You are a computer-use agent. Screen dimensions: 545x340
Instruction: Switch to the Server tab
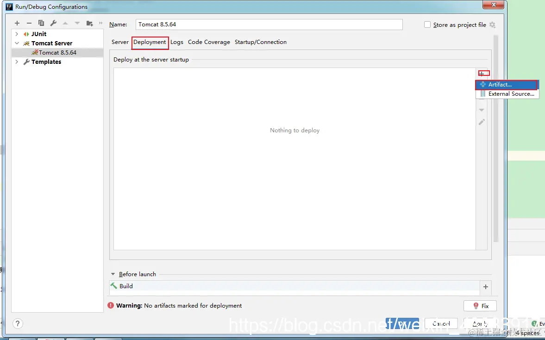[x=120, y=42]
